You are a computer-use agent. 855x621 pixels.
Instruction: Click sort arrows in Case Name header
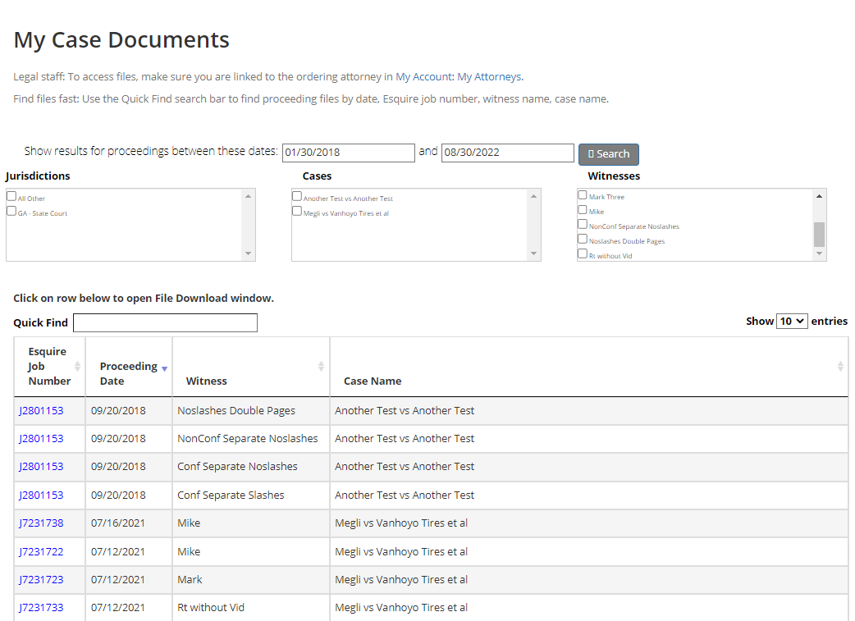pos(840,367)
